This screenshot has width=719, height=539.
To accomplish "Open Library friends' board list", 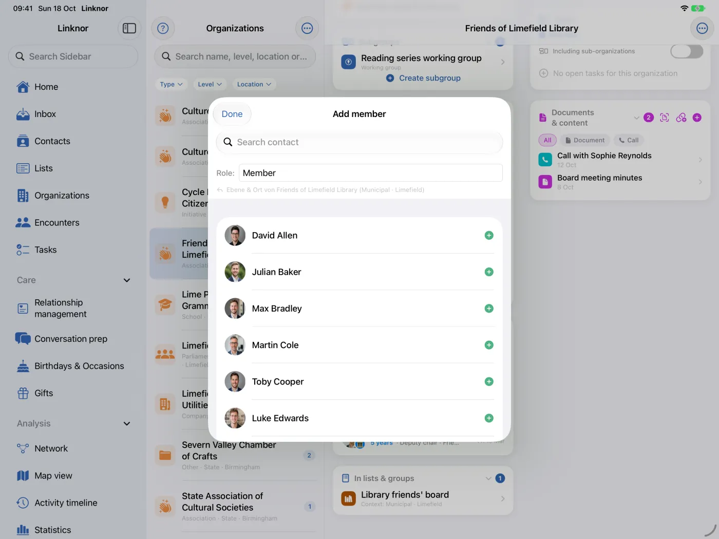I will point(423,498).
